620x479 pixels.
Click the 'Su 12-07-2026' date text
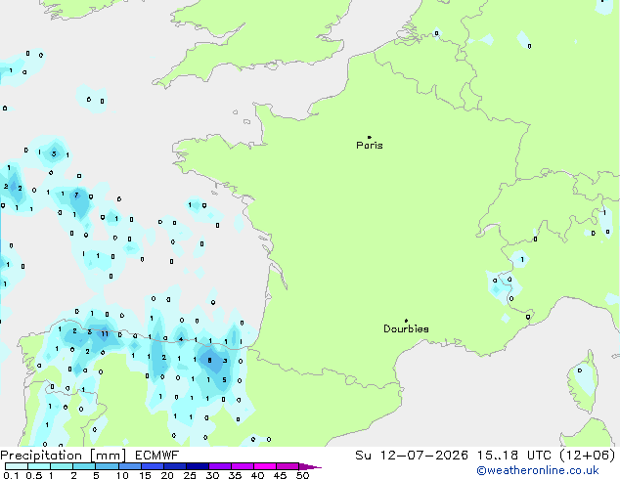pyautogui.click(x=412, y=456)
